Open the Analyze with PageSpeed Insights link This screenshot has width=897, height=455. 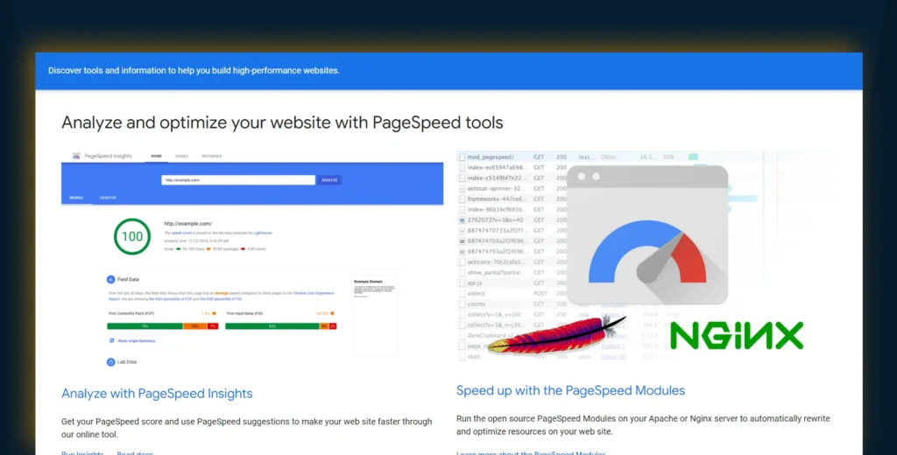157,393
